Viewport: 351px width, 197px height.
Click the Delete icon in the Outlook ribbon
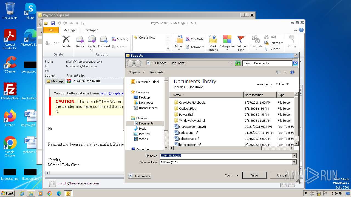[x=66, y=42]
